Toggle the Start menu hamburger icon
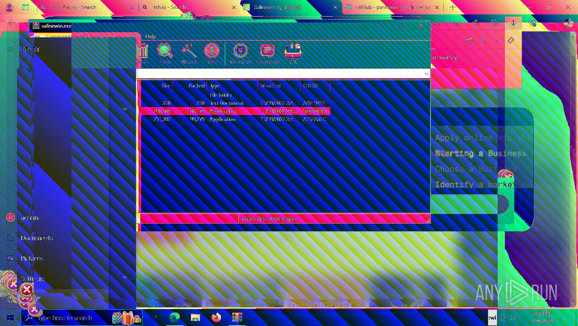The height and width of the screenshot is (326, 578). [x=11, y=50]
